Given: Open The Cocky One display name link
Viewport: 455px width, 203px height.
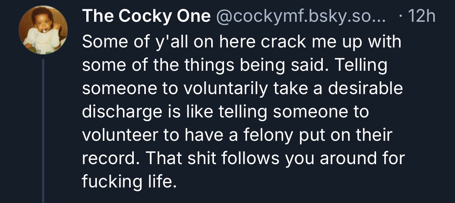Looking at the screenshot, I should (x=146, y=16).
